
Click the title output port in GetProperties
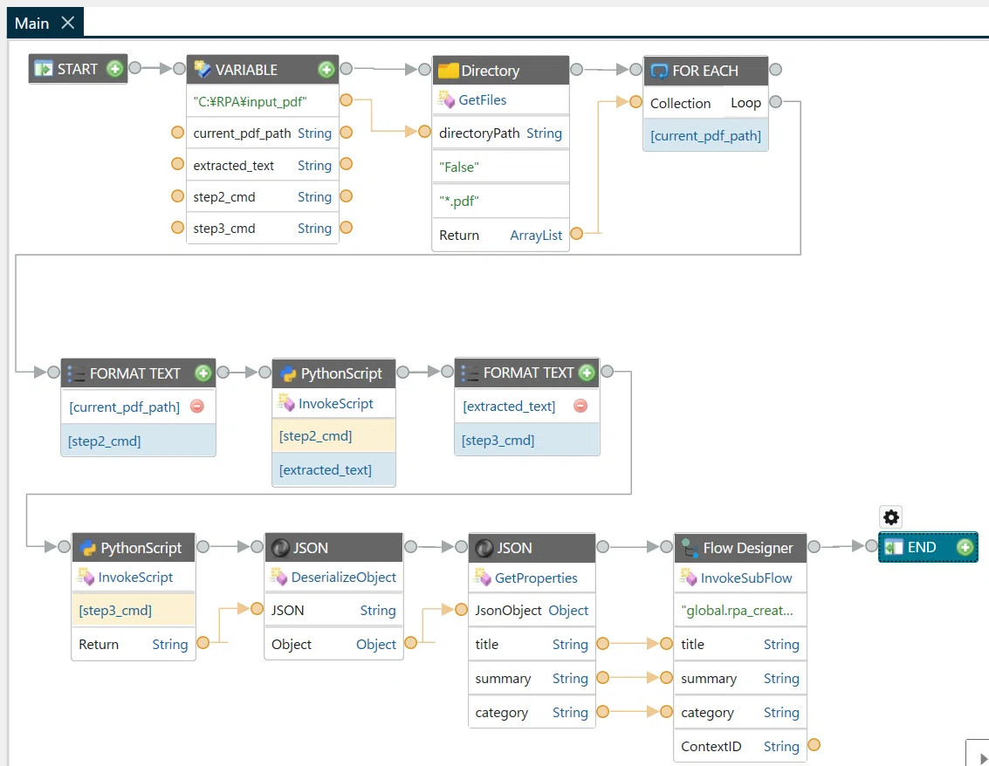click(603, 644)
